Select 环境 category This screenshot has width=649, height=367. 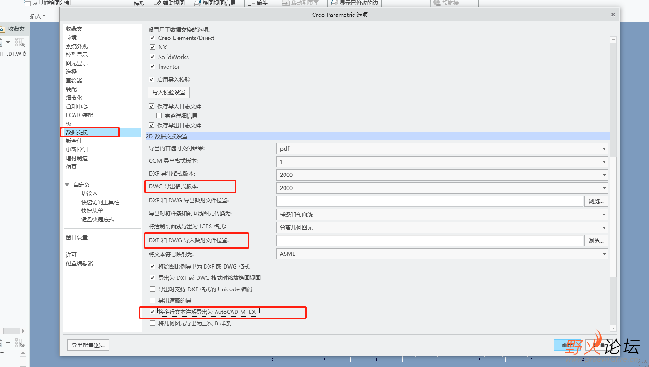coord(71,37)
